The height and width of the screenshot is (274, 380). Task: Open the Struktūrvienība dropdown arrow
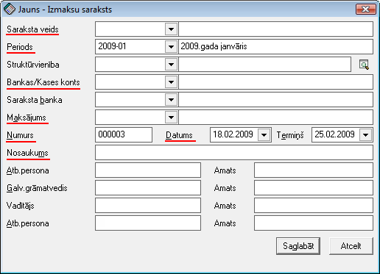click(x=171, y=65)
